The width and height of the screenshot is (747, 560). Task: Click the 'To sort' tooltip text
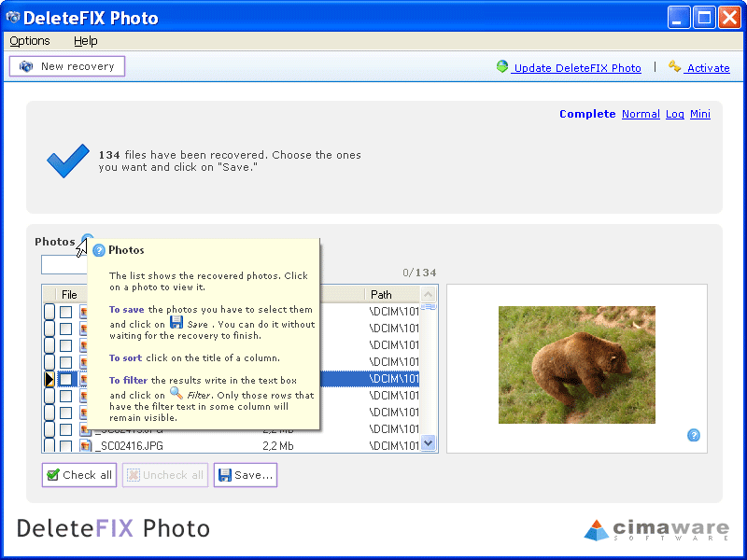pyautogui.click(x=125, y=358)
